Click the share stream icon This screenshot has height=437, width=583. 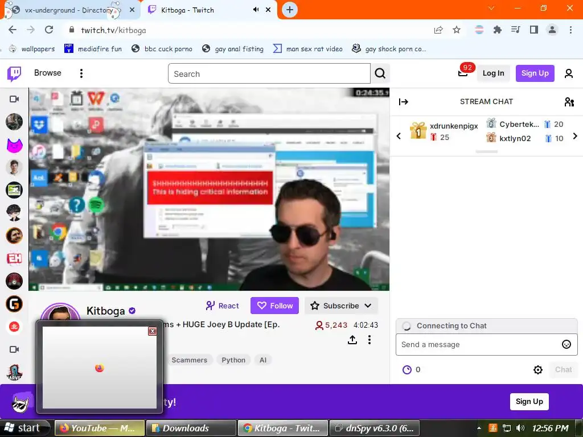(x=352, y=340)
